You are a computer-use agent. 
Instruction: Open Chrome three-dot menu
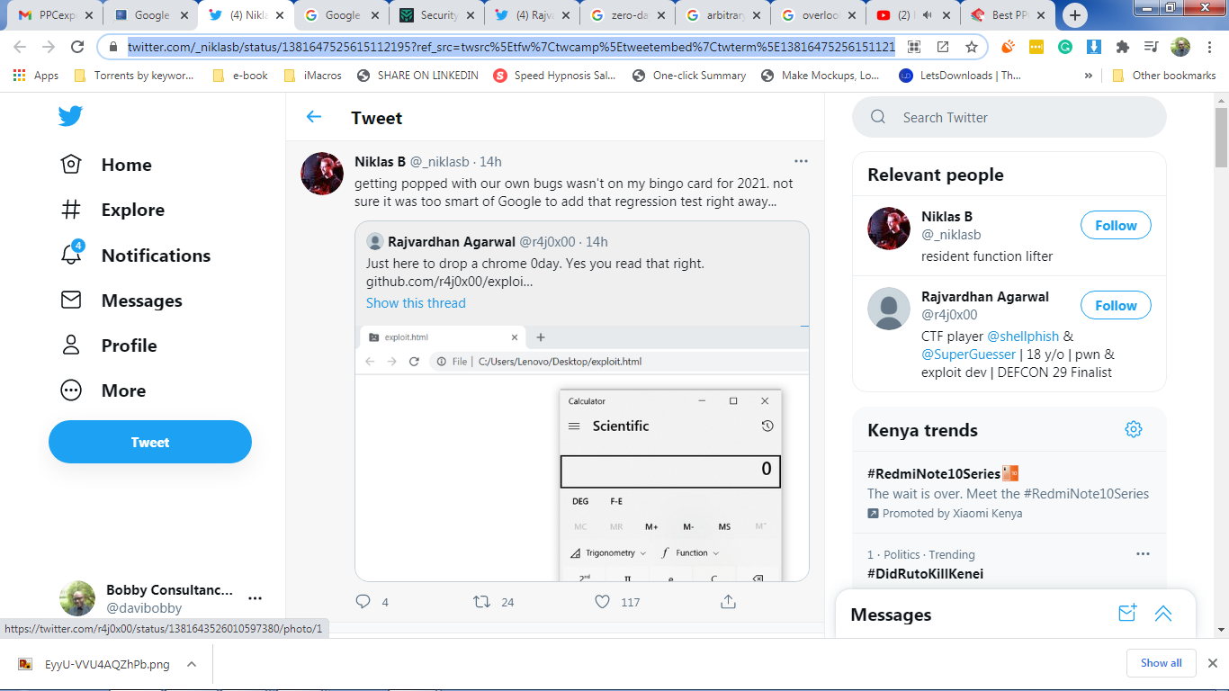coord(1208,47)
